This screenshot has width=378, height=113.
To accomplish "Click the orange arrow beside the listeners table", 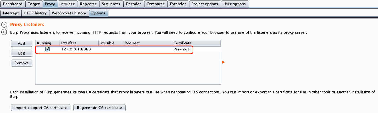I will click(223, 62).
